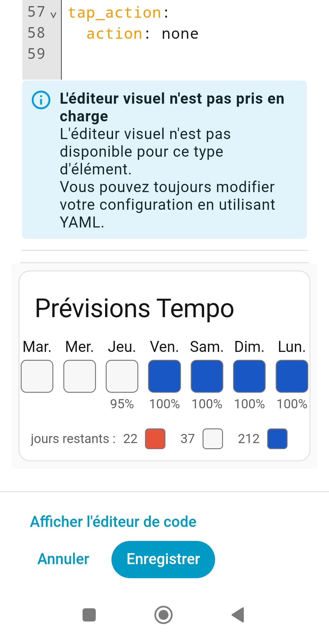Image resolution: width=329 pixels, height=637 pixels.
Task: Click the info icon in the alert
Action: coord(41,100)
